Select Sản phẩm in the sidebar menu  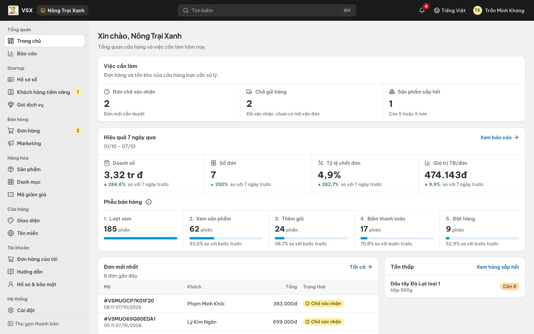[44, 169]
